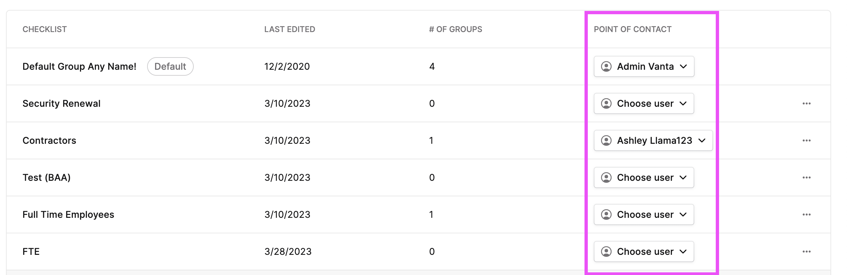Click the Default badge label

tap(170, 66)
